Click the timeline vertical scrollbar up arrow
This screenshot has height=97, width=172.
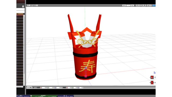(x=24, y=16)
